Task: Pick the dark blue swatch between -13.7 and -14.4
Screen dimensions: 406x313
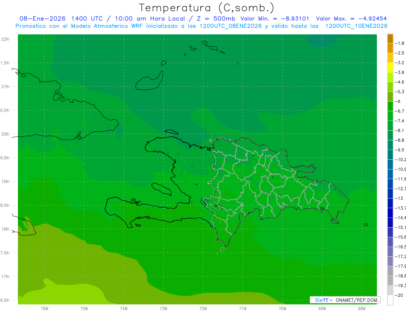Action: [390, 213]
